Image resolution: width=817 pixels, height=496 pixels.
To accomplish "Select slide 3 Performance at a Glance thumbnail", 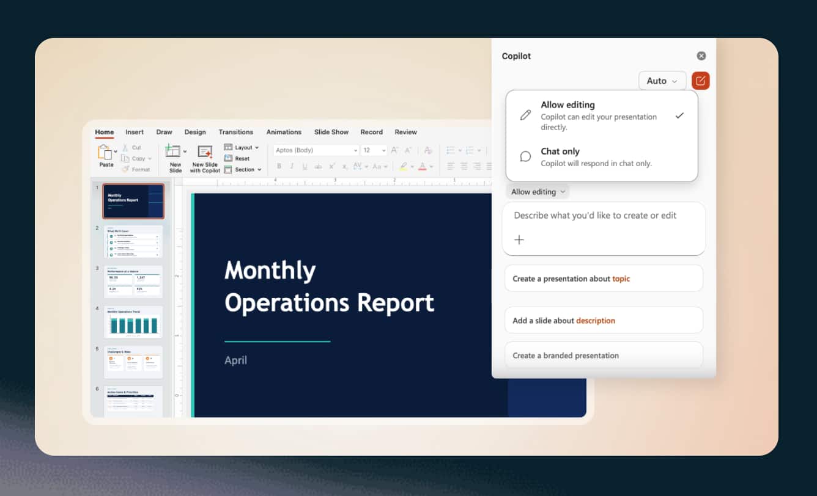I will pos(133,281).
